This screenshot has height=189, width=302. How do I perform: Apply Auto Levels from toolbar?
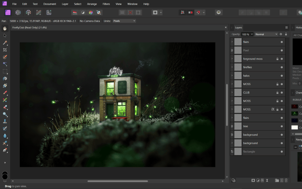pyautogui.click(x=75, y=13)
